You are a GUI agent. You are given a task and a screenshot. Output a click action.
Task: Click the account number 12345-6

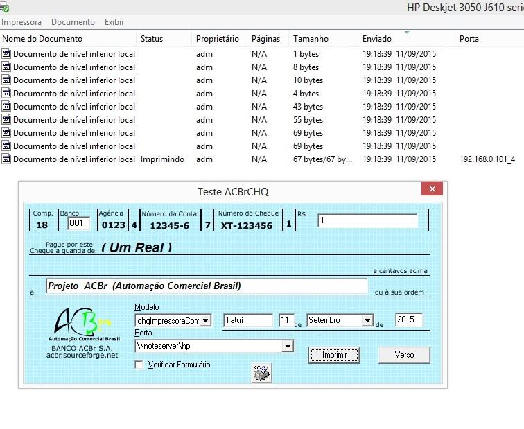169,226
